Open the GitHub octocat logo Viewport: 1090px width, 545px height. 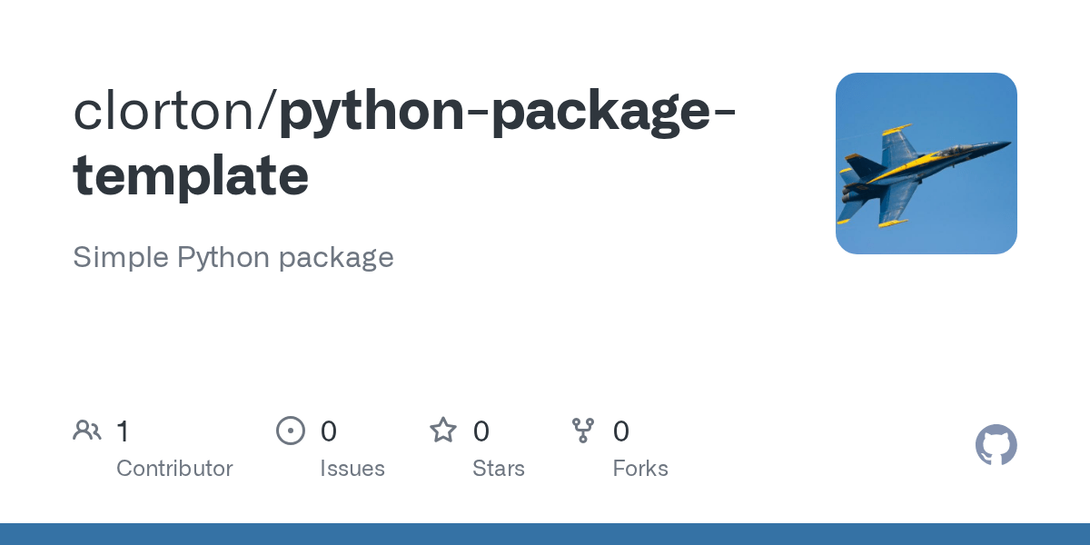tap(996, 445)
